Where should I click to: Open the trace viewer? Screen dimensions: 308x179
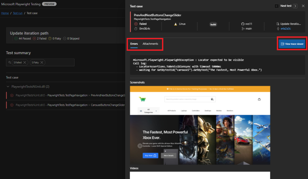click(x=292, y=44)
